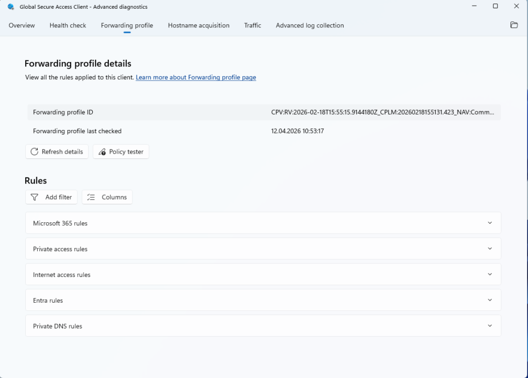The image size is (528, 378).
Task: Click the Add filter button
Action: [x=51, y=197]
